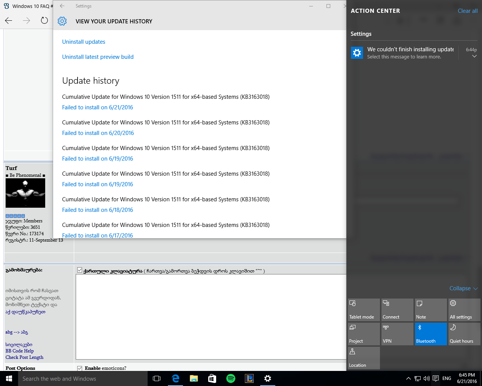Select the Windows 10 FAQ browser tab
The image size is (482, 386).
click(x=28, y=6)
